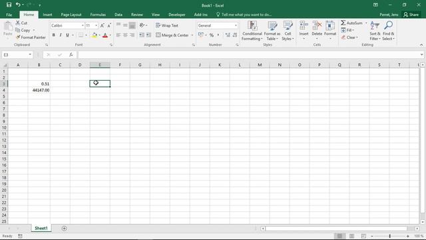Viewport: 426px width, 240px height.
Task: Switch to Page Break Preview view
Action: (363, 236)
